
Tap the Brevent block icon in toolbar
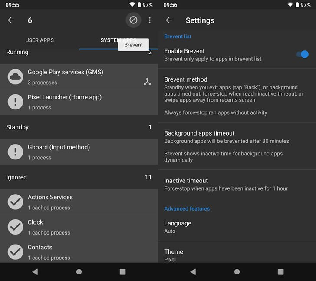pyautogui.click(x=133, y=20)
